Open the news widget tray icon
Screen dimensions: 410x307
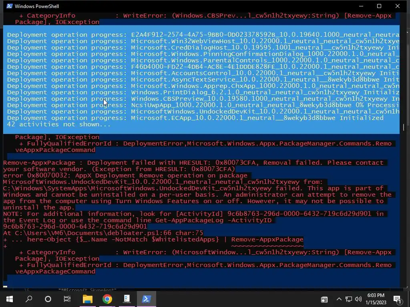[x=324, y=299]
